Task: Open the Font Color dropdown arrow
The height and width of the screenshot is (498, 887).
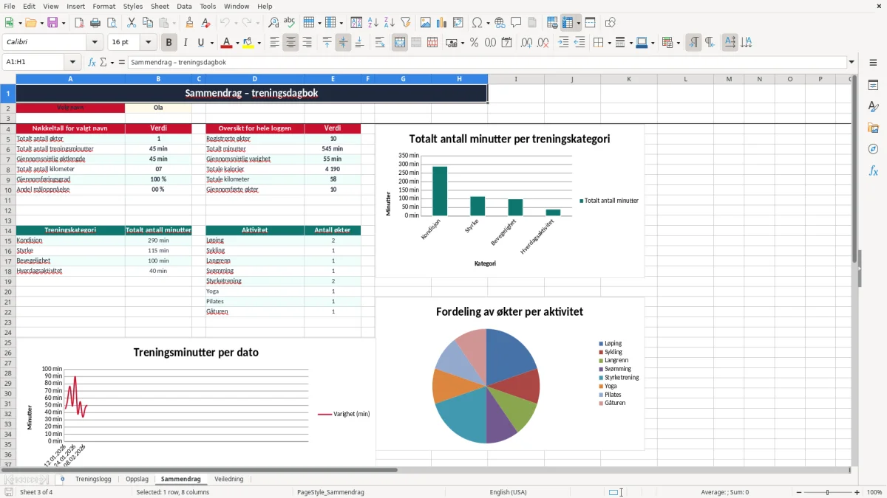Action: (237, 43)
